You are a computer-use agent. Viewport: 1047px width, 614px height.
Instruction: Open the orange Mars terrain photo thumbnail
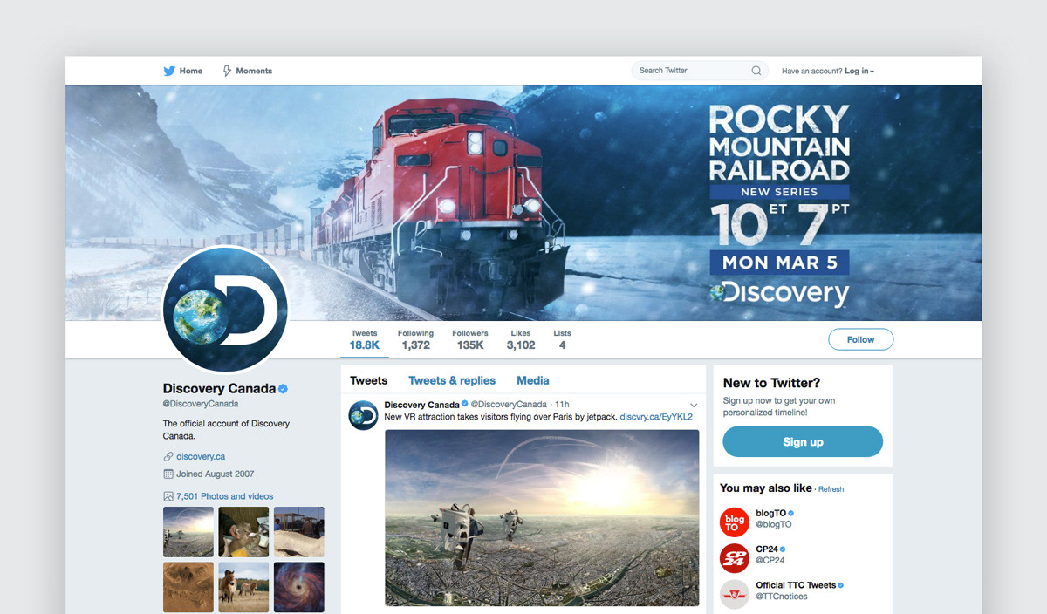(188, 586)
